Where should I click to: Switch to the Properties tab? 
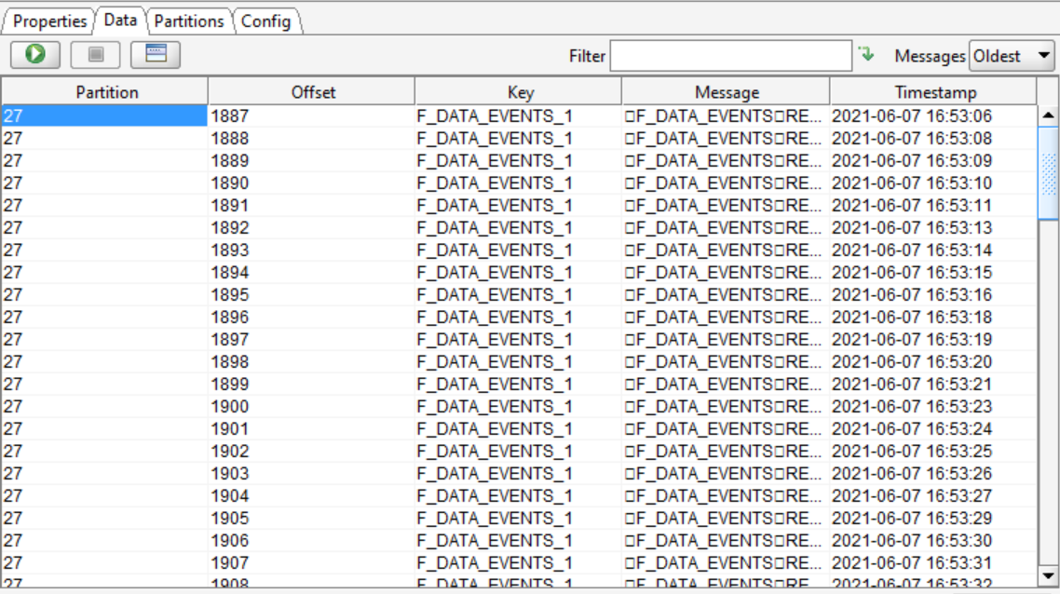[50, 20]
